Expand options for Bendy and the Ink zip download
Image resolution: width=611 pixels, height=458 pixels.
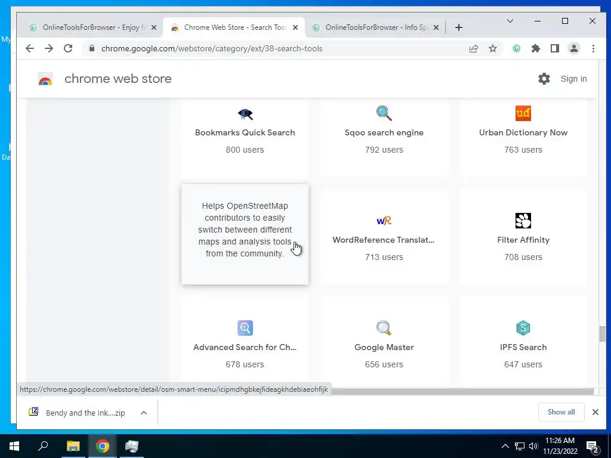[144, 413]
